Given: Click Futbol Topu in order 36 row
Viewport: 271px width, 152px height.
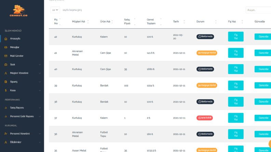Looking at the screenshot, I should [x=104, y=134].
